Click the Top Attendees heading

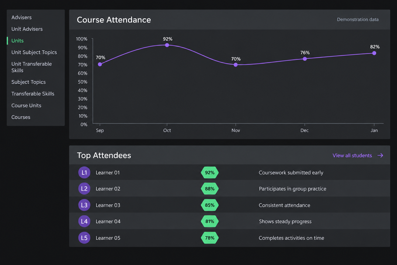click(x=104, y=155)
